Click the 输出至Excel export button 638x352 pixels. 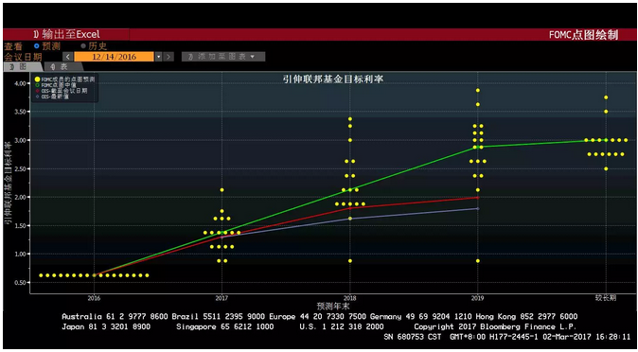[66, 35]
